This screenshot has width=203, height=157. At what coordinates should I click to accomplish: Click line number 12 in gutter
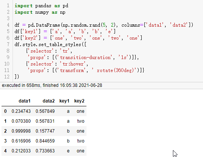click(7, 77)
